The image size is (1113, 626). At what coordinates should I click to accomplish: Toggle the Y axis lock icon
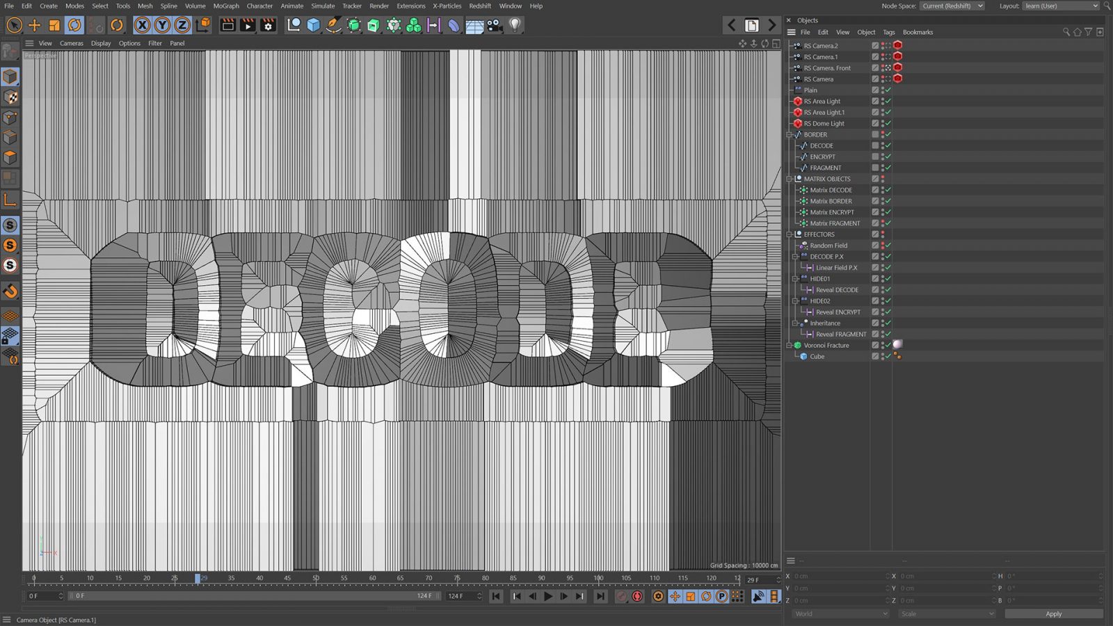pyautogui.click(x=161, y=25)
